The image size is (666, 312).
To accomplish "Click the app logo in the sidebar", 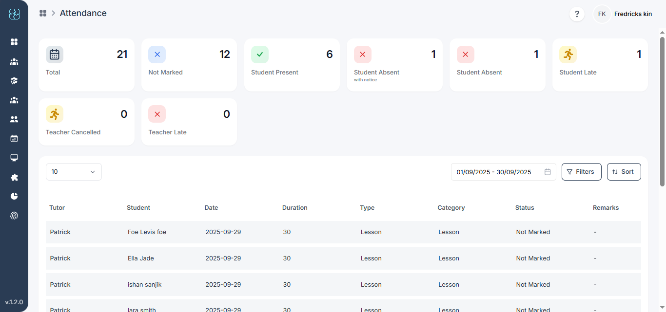I will pos(14,15).
